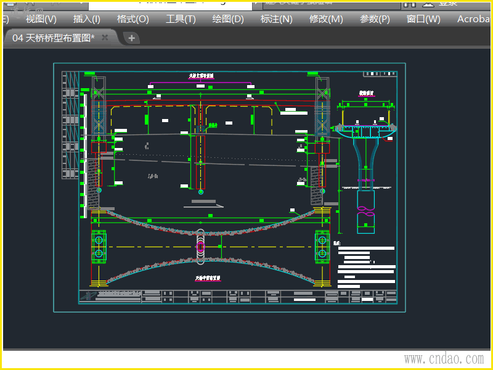
Task: Open the 修改(M) modify menu
Action: tap(326, 19)
